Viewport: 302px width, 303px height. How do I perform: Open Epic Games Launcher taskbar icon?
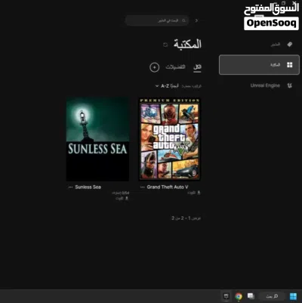226,296
